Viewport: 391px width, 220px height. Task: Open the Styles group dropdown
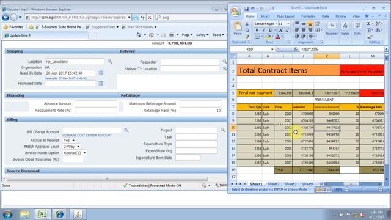tap(345, 30)
